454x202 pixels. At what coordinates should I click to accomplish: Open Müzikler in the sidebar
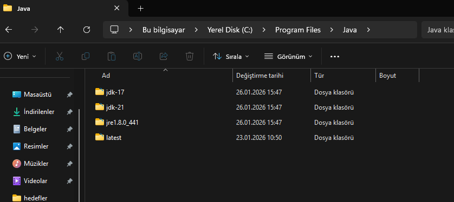pos(30,164)
